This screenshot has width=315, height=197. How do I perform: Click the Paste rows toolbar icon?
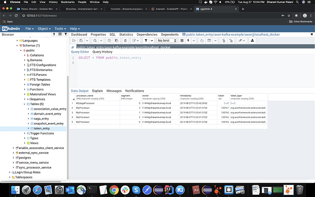tap(116, 41)
